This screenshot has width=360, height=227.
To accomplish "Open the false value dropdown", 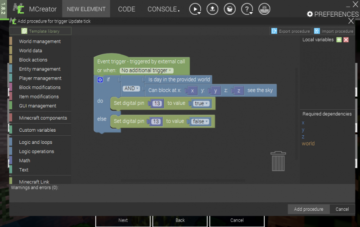I will point(200,121).
